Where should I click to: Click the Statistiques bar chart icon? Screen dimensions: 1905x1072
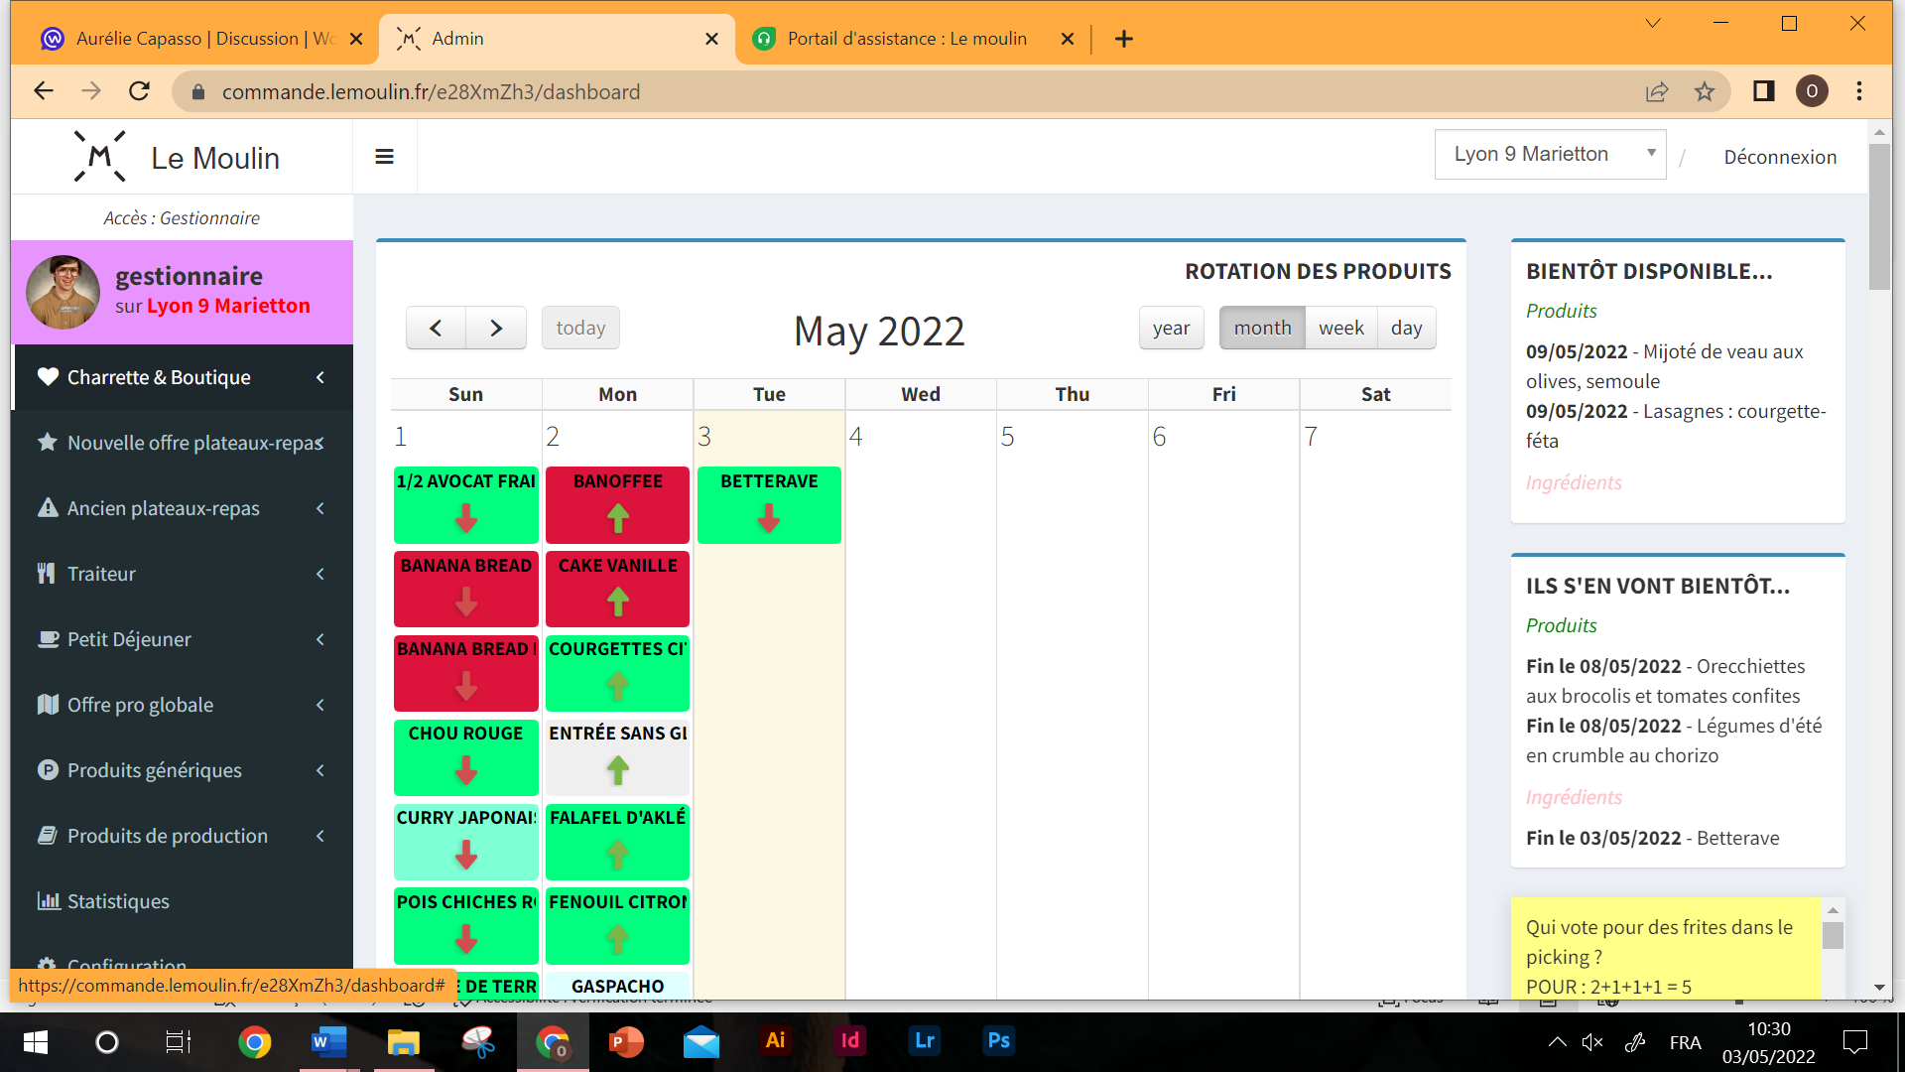click(x=48, y=901)
